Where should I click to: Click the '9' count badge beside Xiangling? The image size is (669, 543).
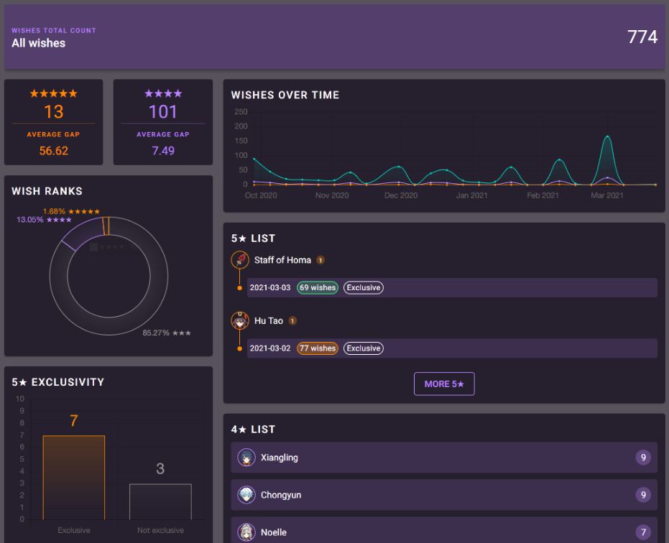point(642,458)
